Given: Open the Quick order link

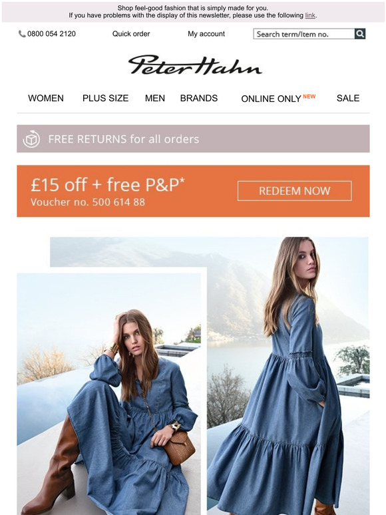Looking at the screenshot, I should [x=131, y=34].
